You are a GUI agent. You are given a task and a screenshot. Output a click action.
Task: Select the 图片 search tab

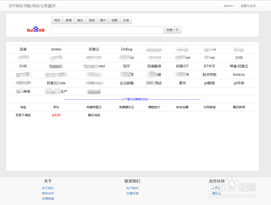pos(103,20)
